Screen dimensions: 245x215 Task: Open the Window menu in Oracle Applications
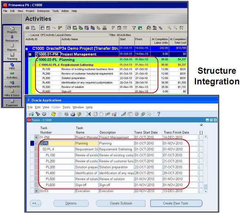78,107
